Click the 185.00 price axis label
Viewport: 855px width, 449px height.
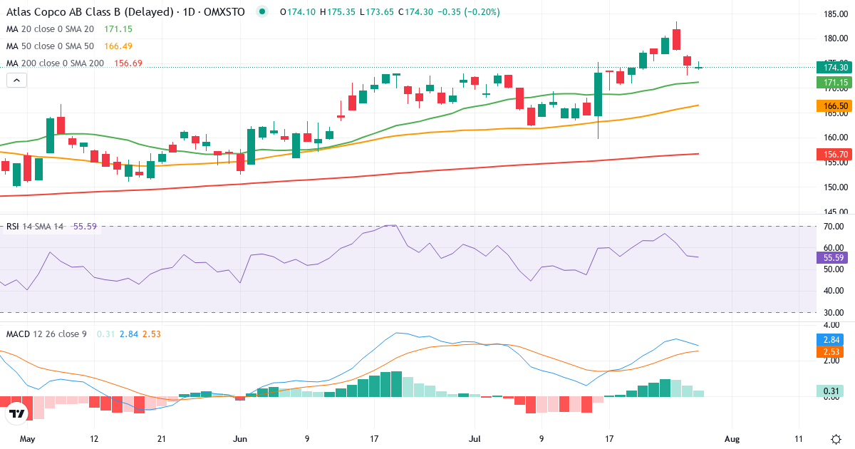835,14
